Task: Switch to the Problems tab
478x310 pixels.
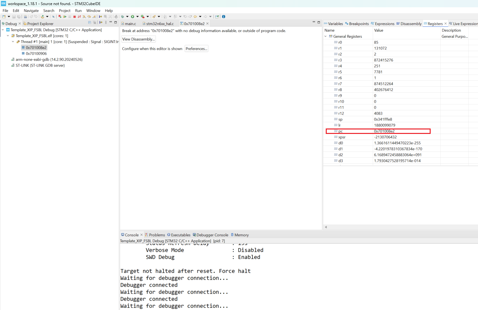Action: pos(155,235)
